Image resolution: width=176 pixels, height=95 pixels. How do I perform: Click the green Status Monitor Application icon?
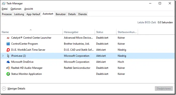click(x=8, y=74)
